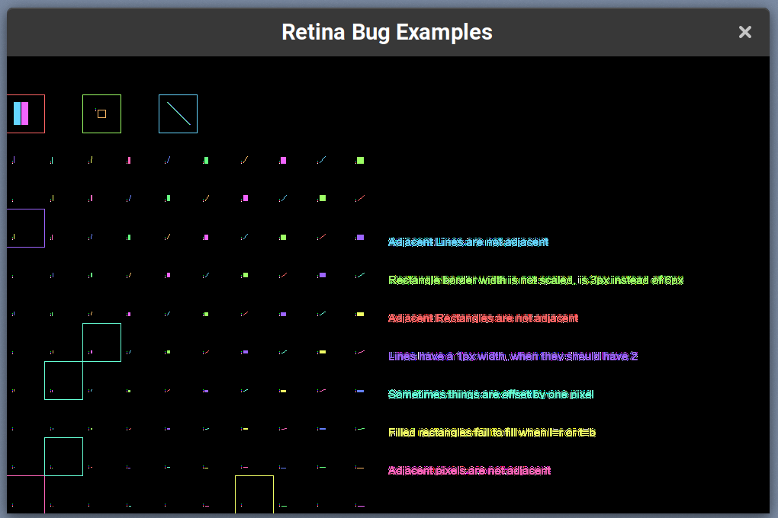The image size is (778, 518).
Task: Click 'Filled rectangles fail to fill when l=r or t=b'
Action: pyautogui.click(x=491, y=432)
